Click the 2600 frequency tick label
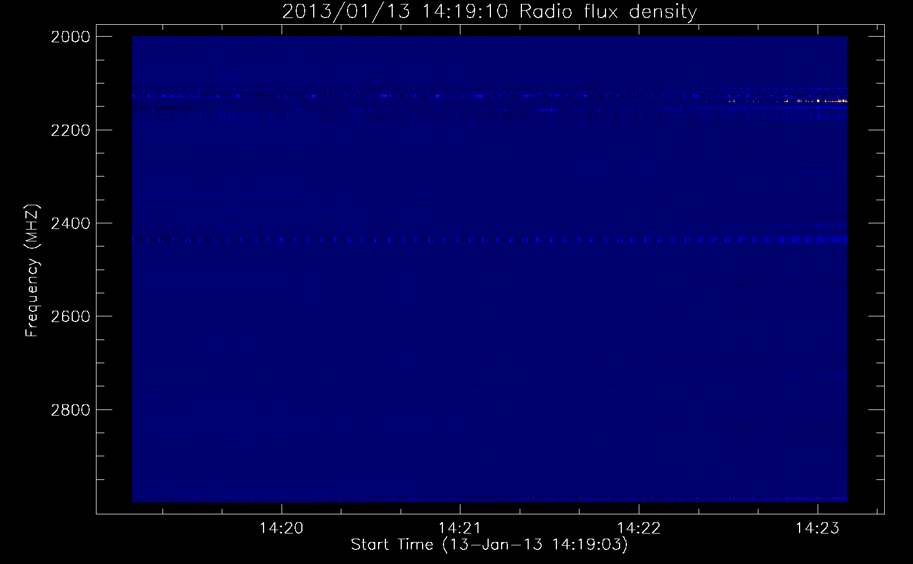Image resolution: width=913 pixels, height=564 pixels. 71,316
